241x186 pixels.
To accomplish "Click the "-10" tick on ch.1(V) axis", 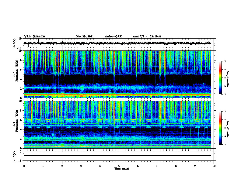I will [20, 48].
